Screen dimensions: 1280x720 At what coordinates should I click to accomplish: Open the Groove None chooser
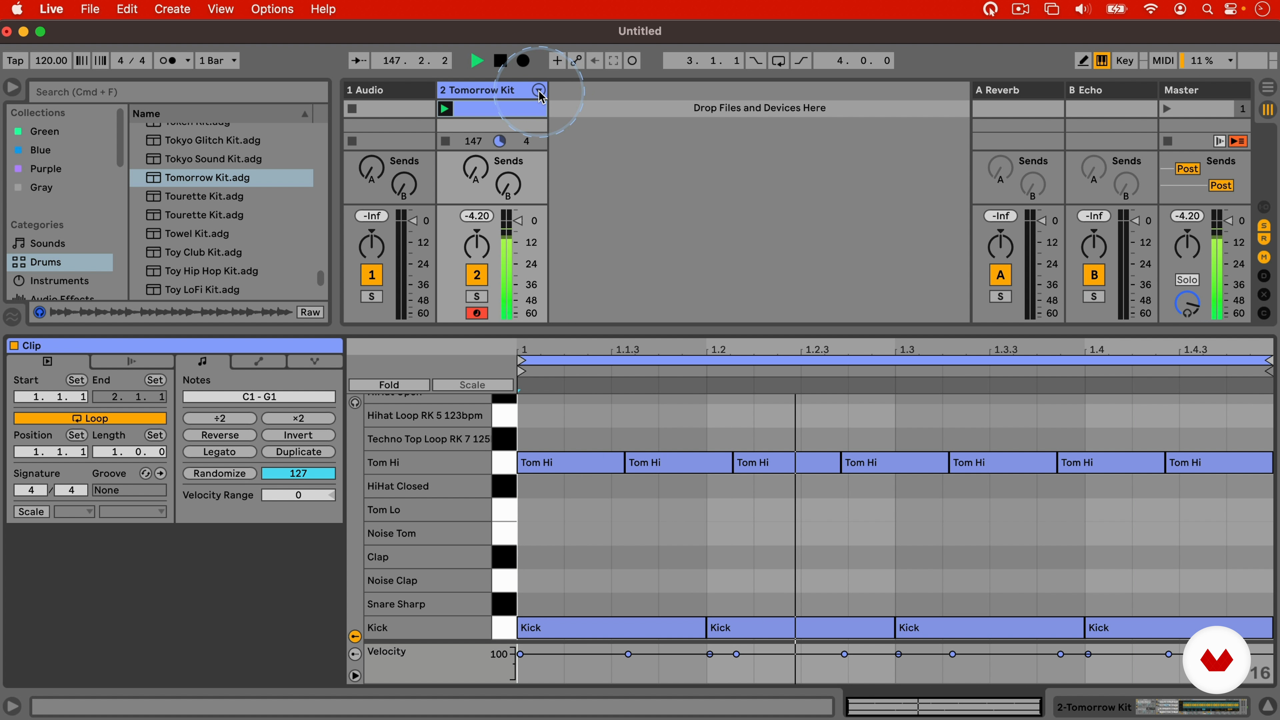pyautogui.click(x=129, y=490)
